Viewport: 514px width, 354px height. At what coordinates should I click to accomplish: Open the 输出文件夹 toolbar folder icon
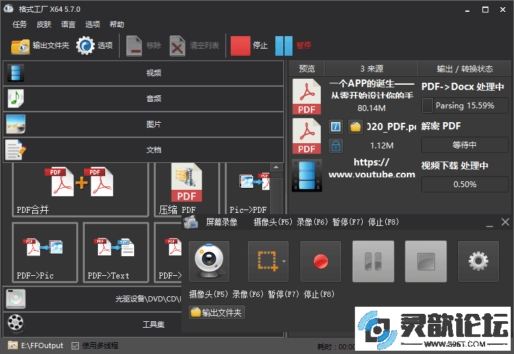pos(20,46)
